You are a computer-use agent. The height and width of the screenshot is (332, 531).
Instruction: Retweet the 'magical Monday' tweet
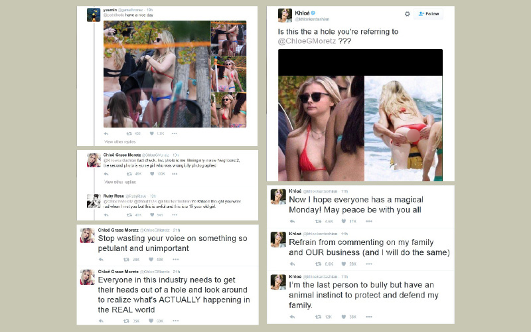(319, 221)
